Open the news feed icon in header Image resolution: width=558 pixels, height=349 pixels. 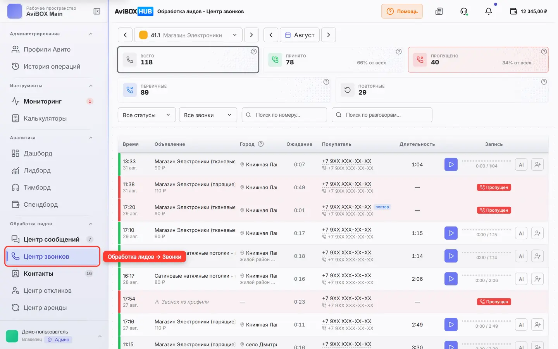439,11
